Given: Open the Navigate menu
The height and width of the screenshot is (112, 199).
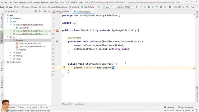Looking at the screenshot, I should point(22,2).
